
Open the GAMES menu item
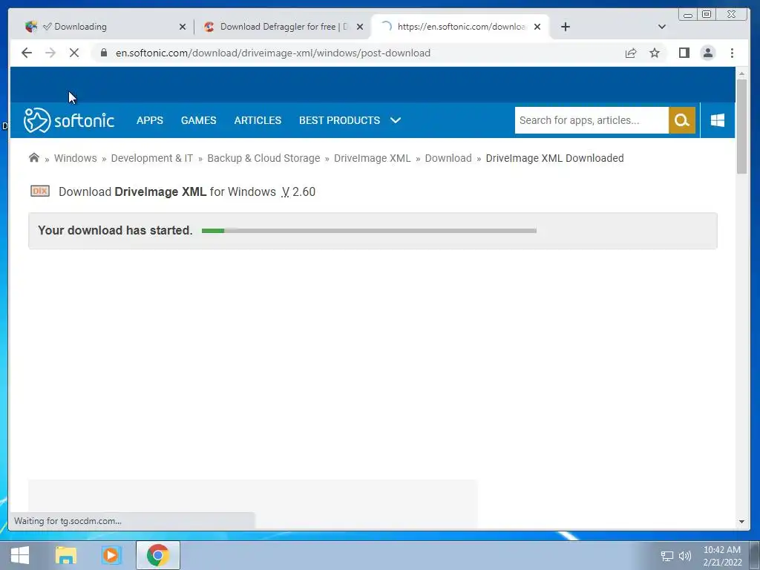199,120
